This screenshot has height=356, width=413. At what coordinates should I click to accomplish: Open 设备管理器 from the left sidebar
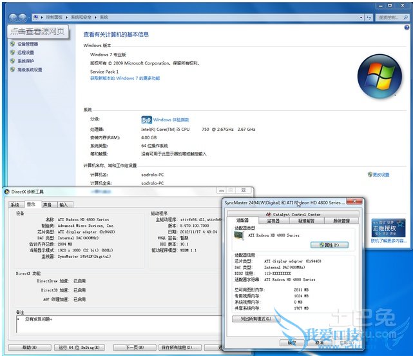point(28,44)
